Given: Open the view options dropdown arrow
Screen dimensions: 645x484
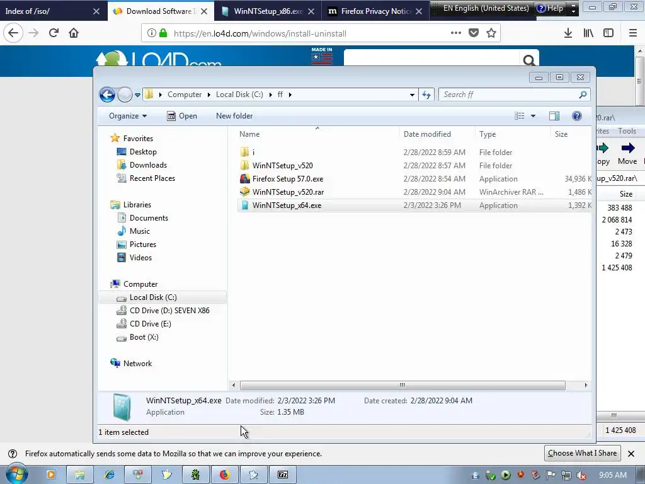Looking at the screenshot, I should tap(533, 116).
